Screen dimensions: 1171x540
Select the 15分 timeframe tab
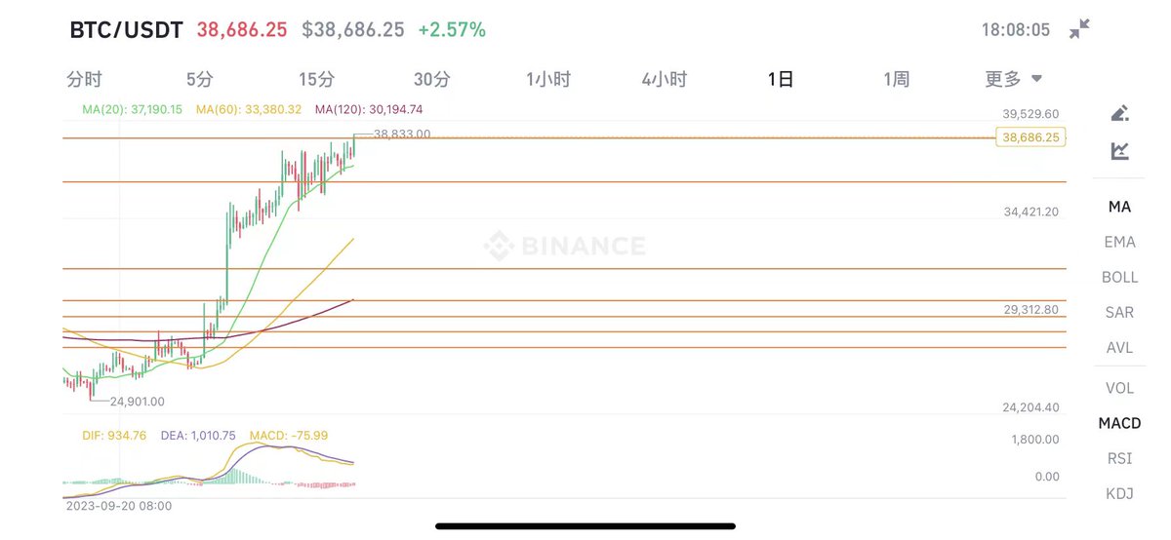[x=316, y=79]
